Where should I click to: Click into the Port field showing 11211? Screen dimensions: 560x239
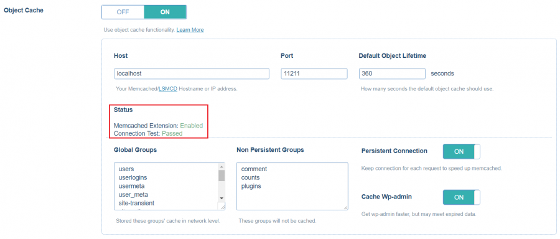point(314,73)
